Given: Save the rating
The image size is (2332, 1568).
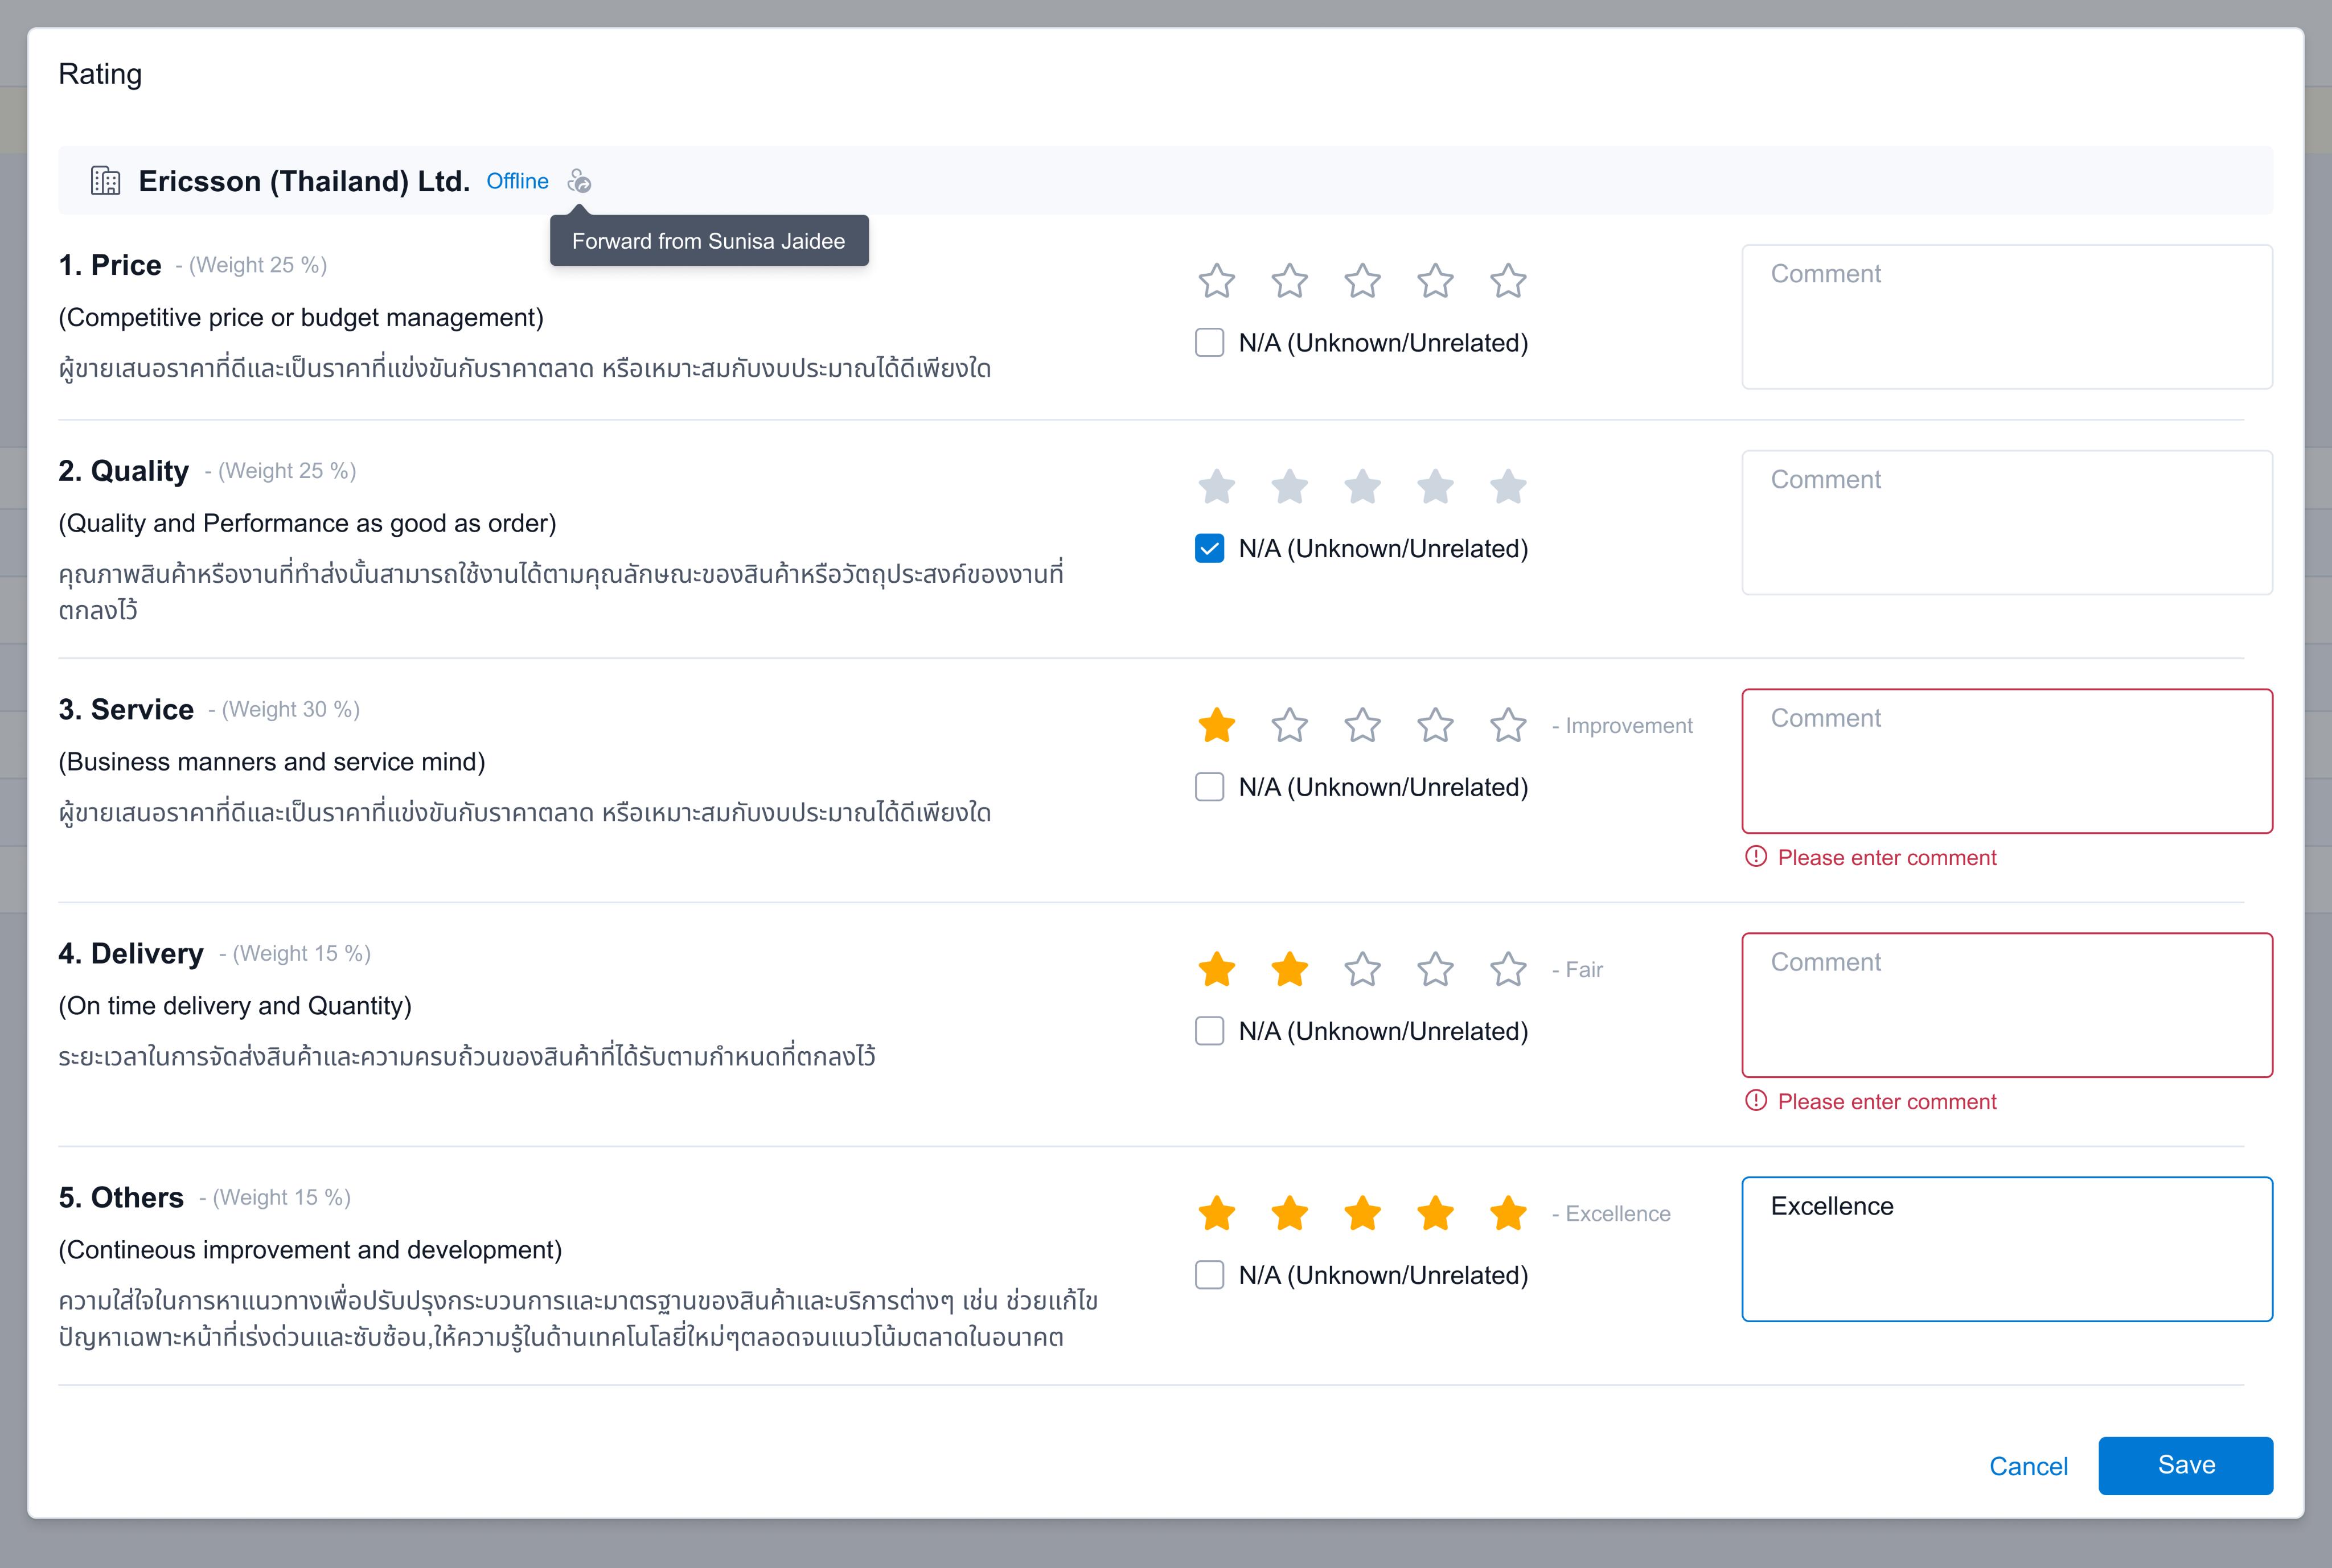Looking at the screenshot, I should tap(2185, 1465).
